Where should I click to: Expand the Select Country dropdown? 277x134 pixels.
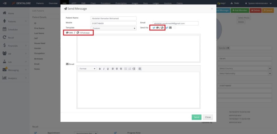pyautogui.click(x=245, y=68)
